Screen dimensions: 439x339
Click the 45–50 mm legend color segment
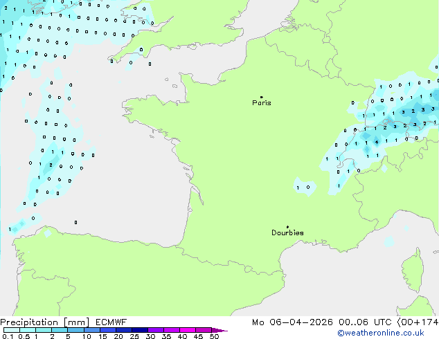click(204, 330)
